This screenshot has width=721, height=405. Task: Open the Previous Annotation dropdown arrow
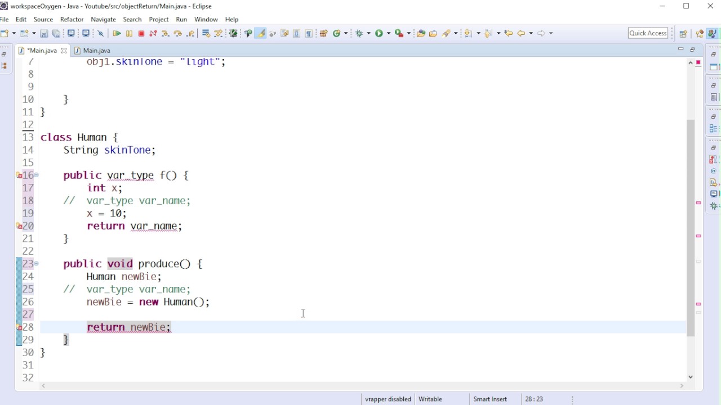tap(499, 33)
